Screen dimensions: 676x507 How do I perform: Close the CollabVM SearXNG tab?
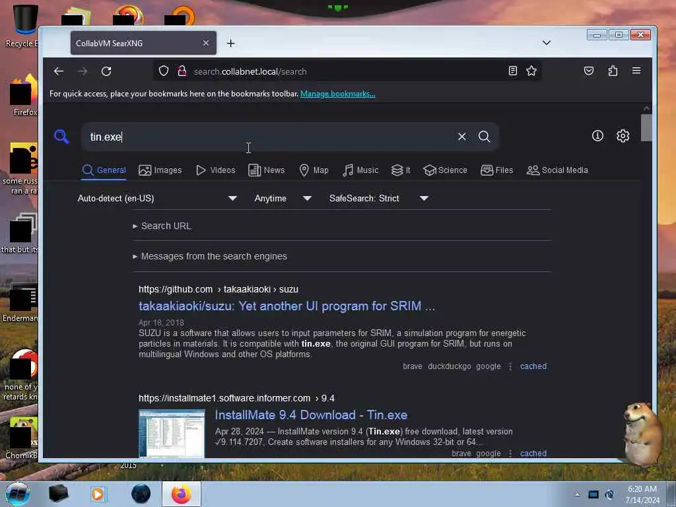[x=206, y=43]
